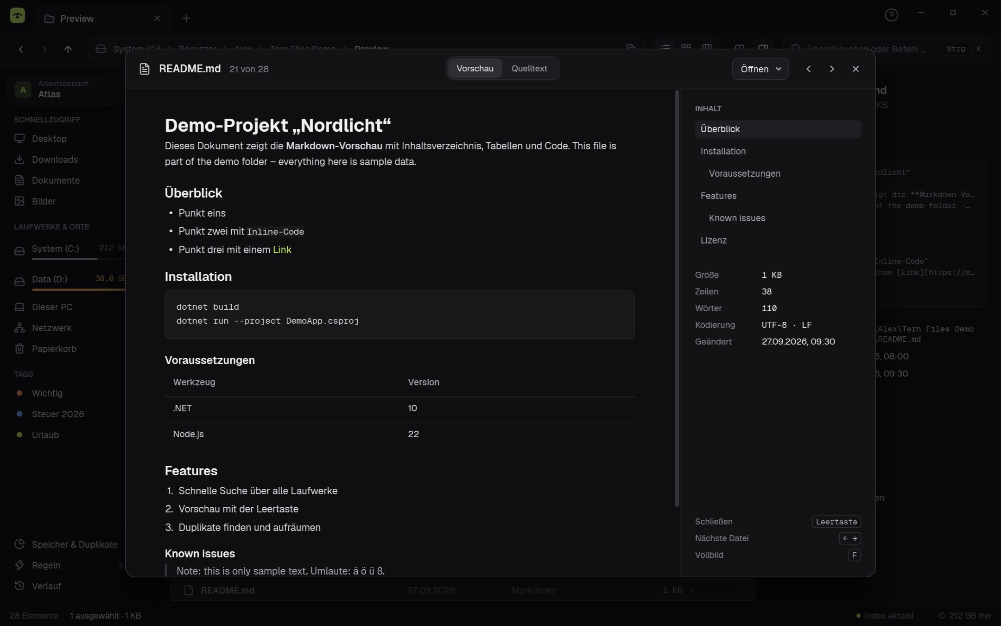Go to previous file in preview
The height and width of the screenshot is (626, 1001).
coord(808,69)
